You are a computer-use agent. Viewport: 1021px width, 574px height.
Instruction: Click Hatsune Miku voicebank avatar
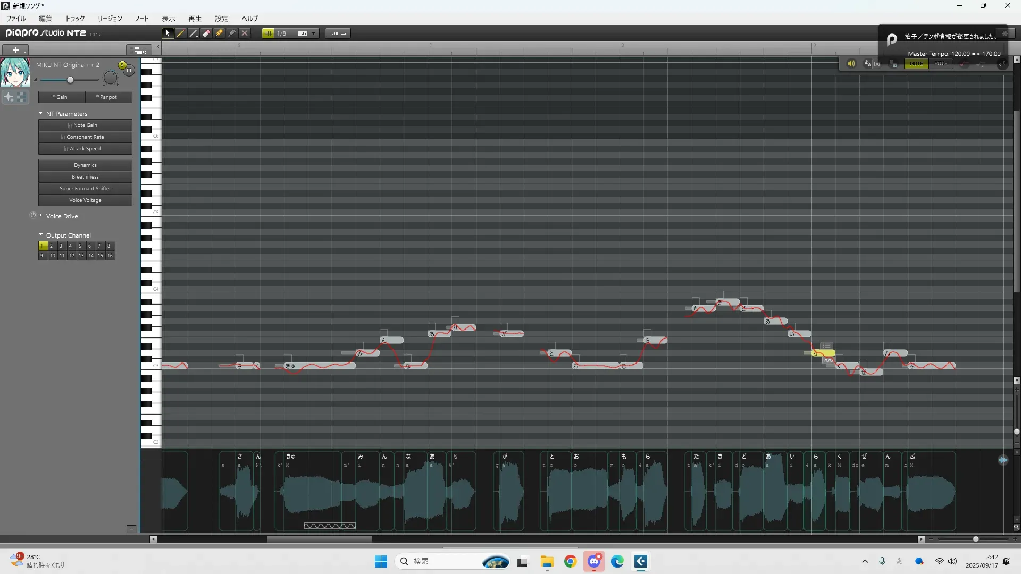[15, 73]
